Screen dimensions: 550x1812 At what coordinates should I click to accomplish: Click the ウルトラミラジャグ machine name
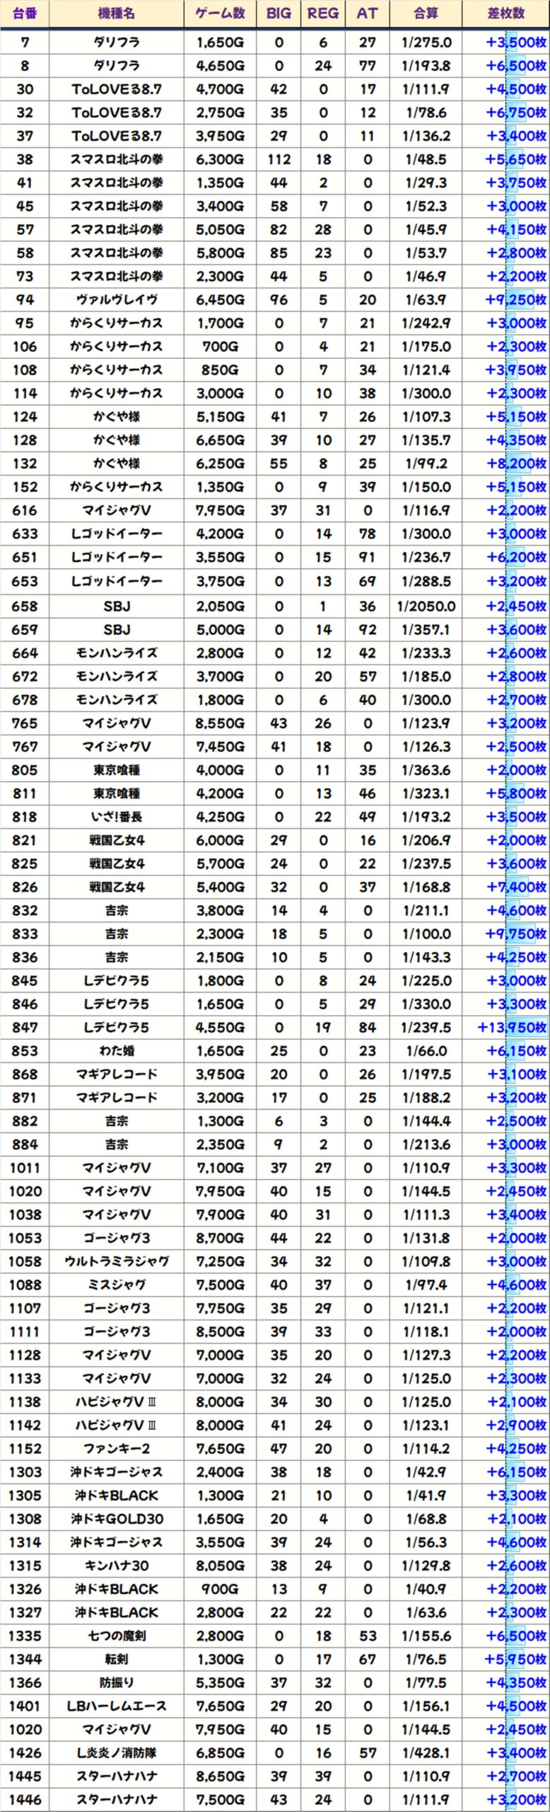coord(117,1261)
